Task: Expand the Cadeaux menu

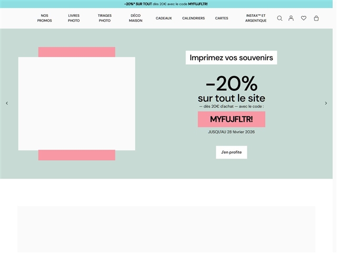Action: [164, 18]
